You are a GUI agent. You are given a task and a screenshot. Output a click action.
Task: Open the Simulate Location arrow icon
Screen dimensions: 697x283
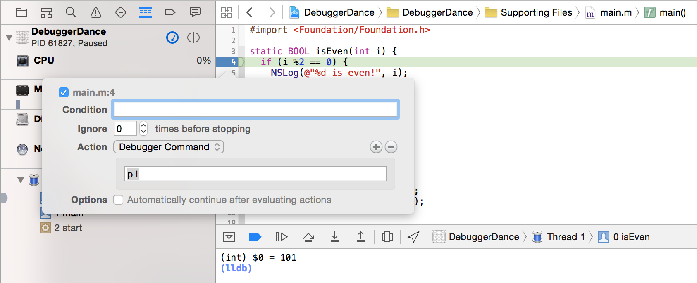point(413,237)
